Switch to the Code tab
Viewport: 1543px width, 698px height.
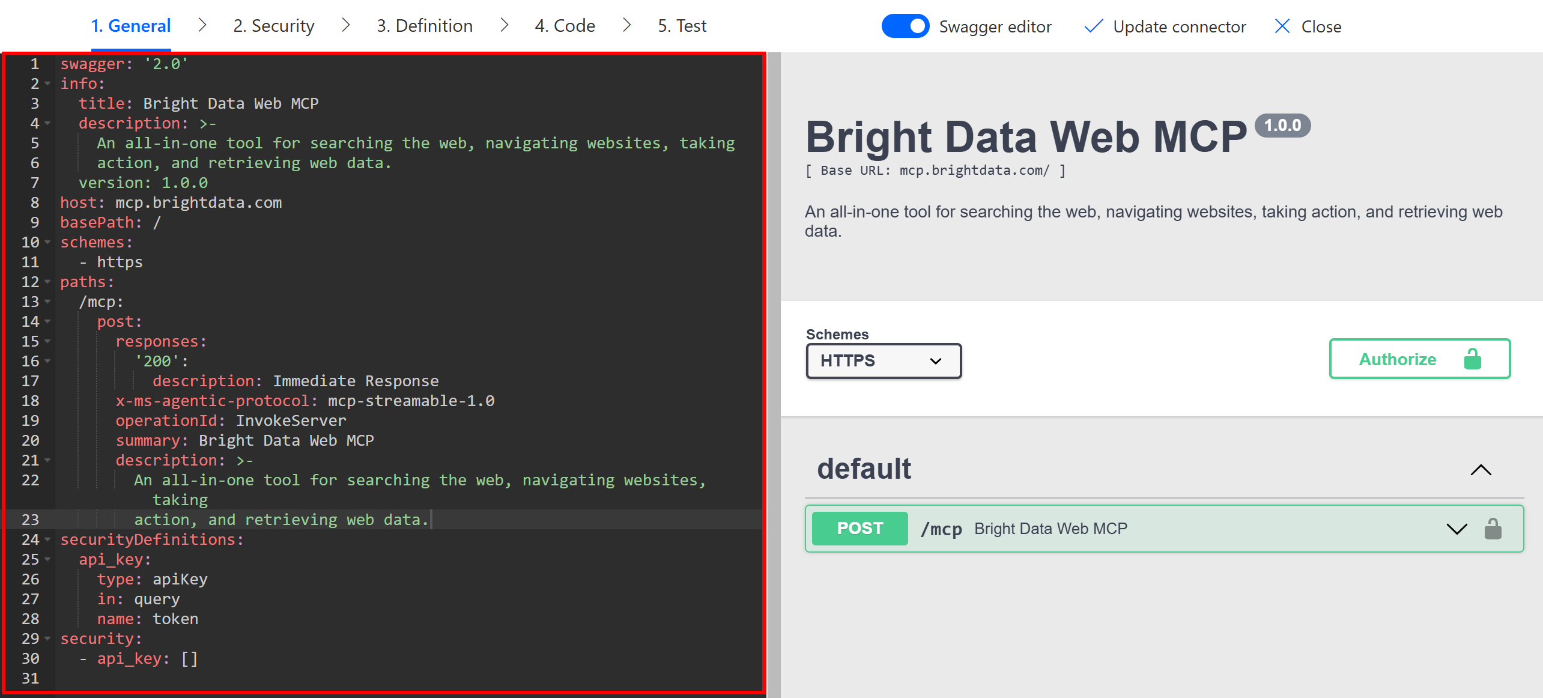tap(564, 25)
